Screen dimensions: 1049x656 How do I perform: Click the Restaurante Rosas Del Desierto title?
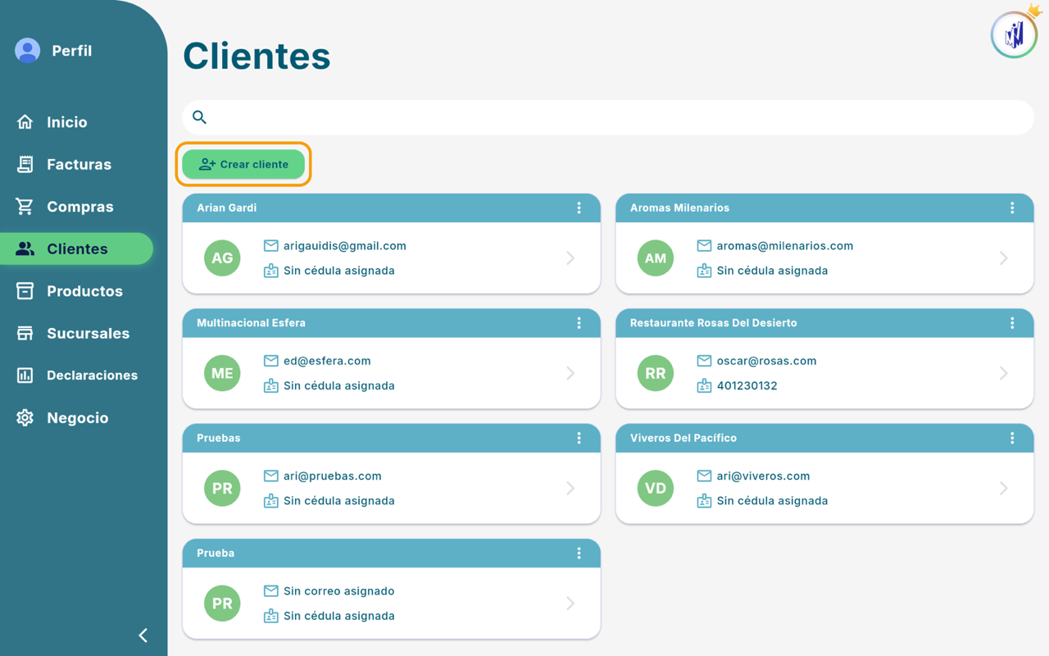coord(713,323)
